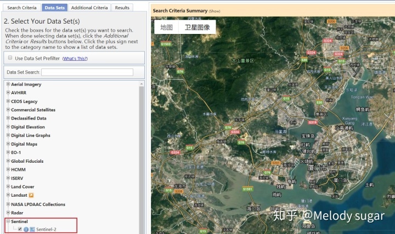Expand the Commercial Satellites category
Image resolution: width=395 pixels, height=234 pixels.
[8, 110]
